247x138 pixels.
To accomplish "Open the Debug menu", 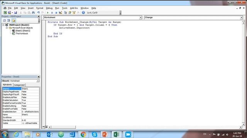I will [x=49, y=8].
